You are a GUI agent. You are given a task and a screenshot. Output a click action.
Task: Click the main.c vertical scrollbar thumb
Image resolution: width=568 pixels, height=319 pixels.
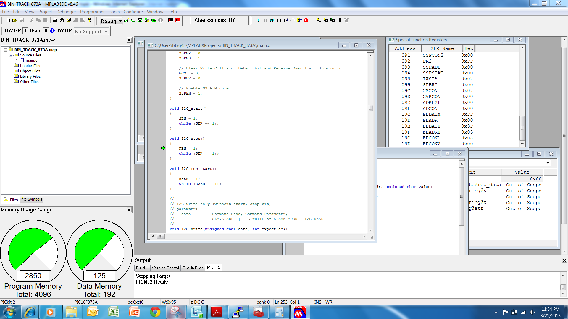370,108
